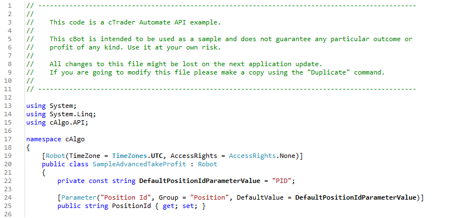This screenshot has height=218, width=452.
Task: Click the comment 'All changes to this file might be lost'
Action: tap(186, 64)
